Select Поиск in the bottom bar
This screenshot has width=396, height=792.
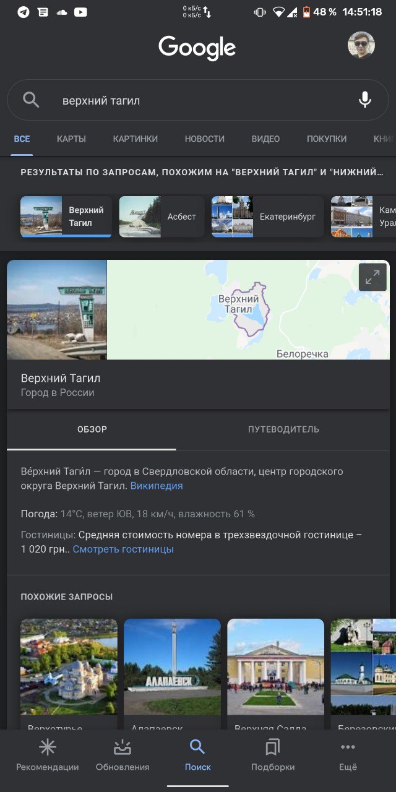click(x=198, y=755)
